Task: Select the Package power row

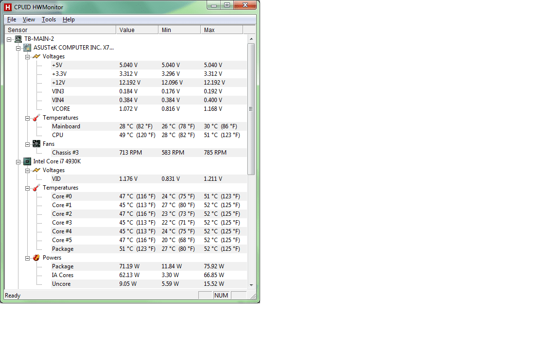Action: click(x=149, y=266)
